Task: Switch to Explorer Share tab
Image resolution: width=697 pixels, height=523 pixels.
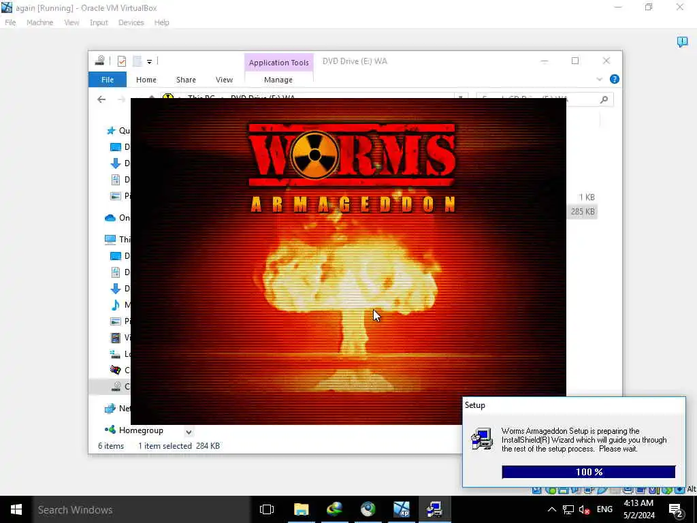Action: (x=186, y=80)
